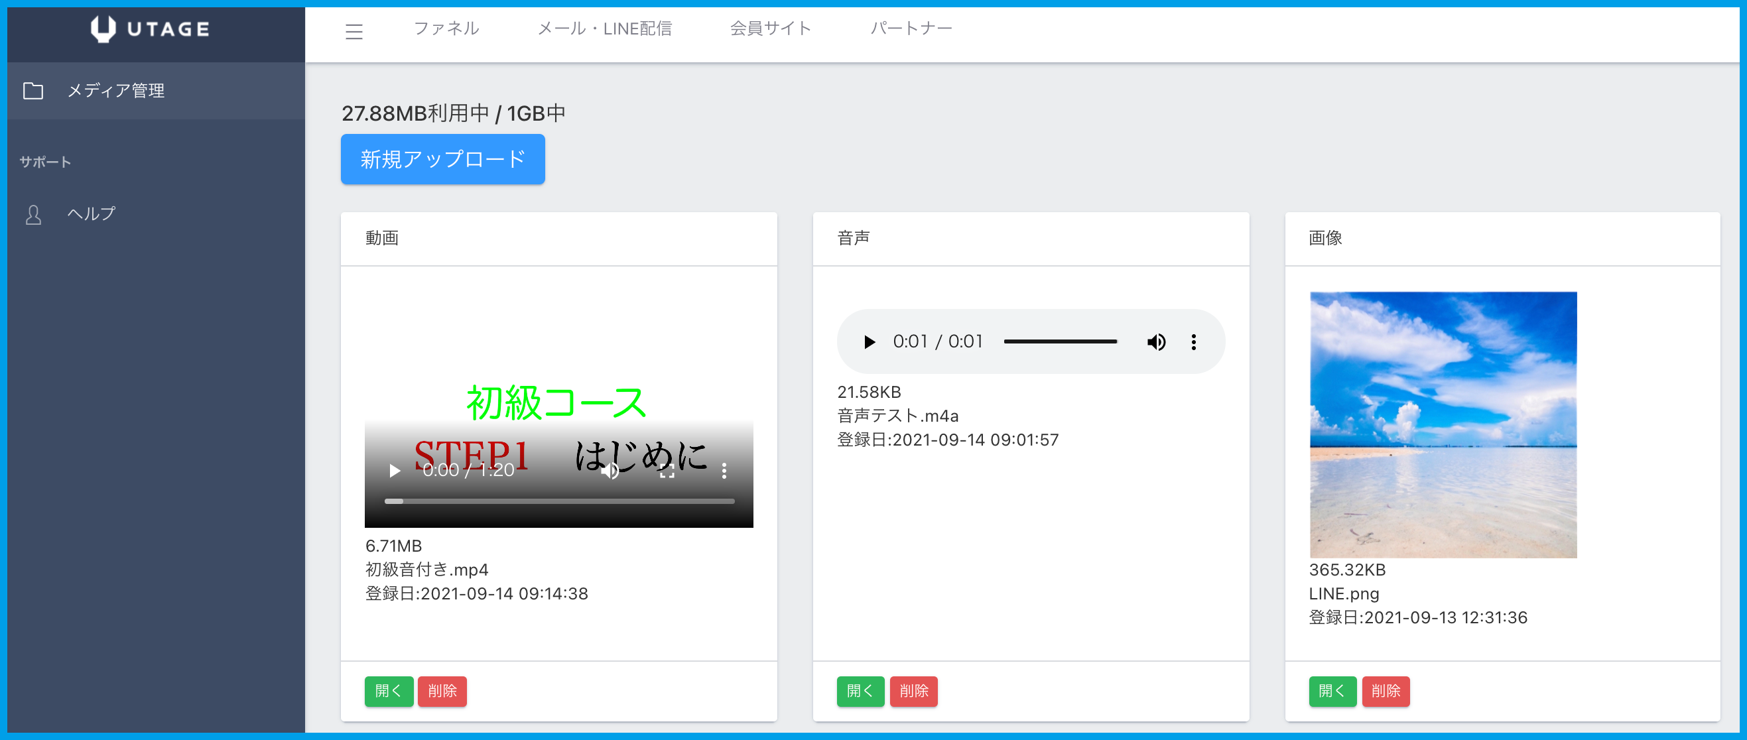The image size is (1747, 740).
Task: Mute the audio player volume
Action: 1156,342
